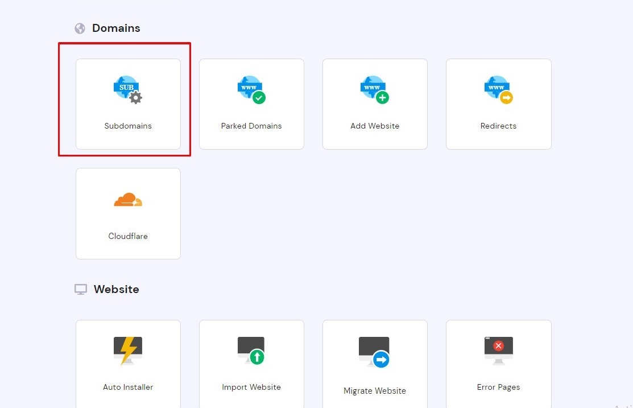633x408 pixels.
Task: Click the Add Website plus globe icon
Action: (x=374, y=89)
